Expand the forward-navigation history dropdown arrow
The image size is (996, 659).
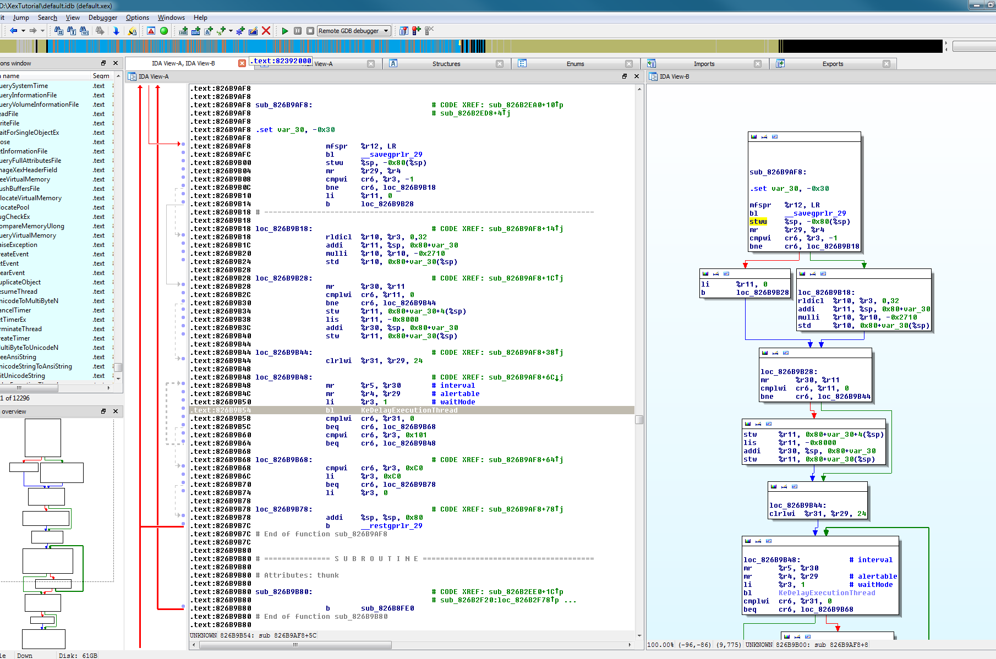tap(42, 31)
